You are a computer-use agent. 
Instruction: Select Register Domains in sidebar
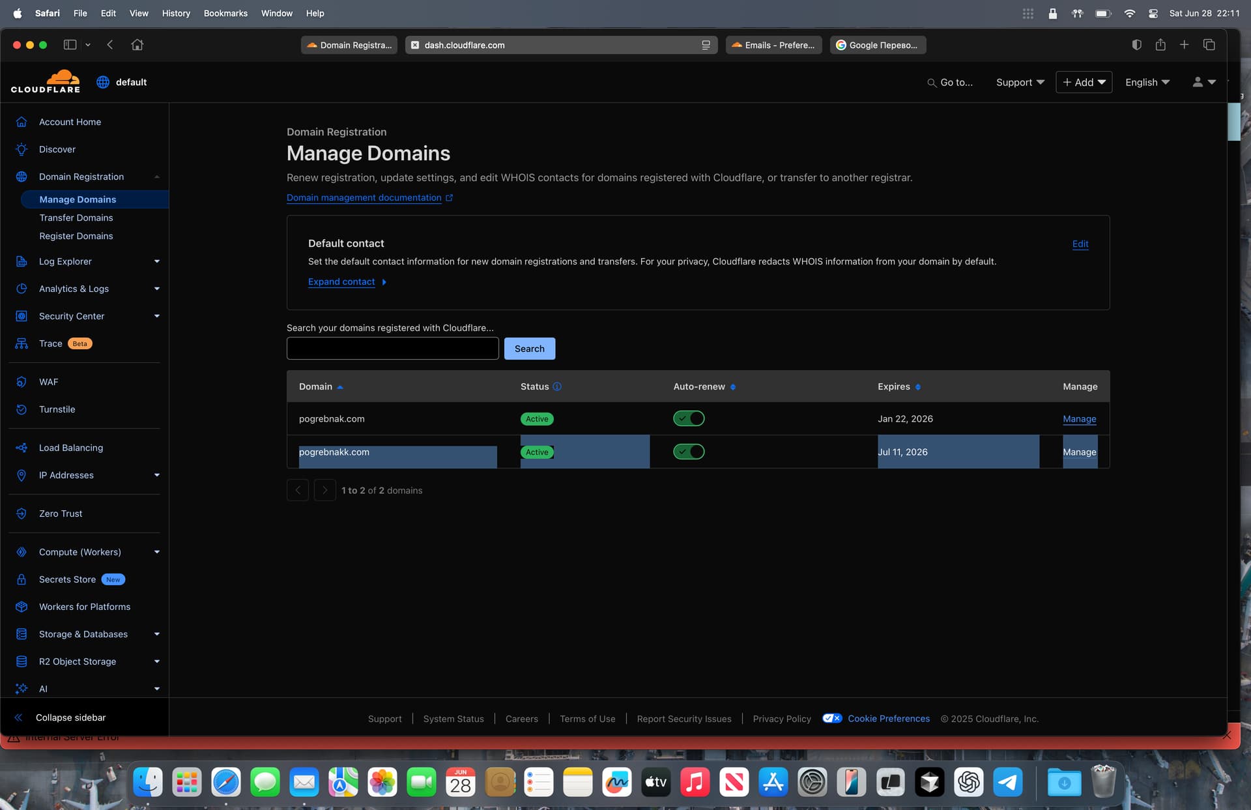pyautogui.click(x=76, y=236)
